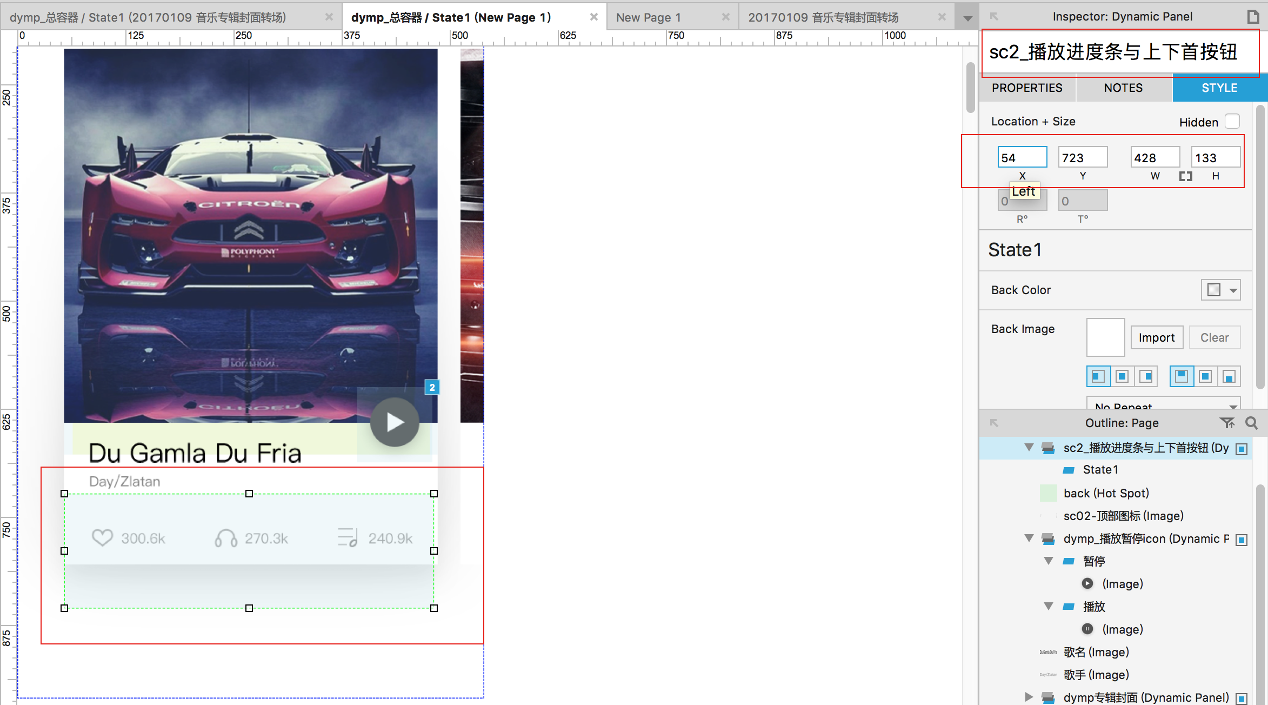This screenshot has width=1268, height=705.
Task: Click the headphones icon next to 270.3k
Action: 226,538
